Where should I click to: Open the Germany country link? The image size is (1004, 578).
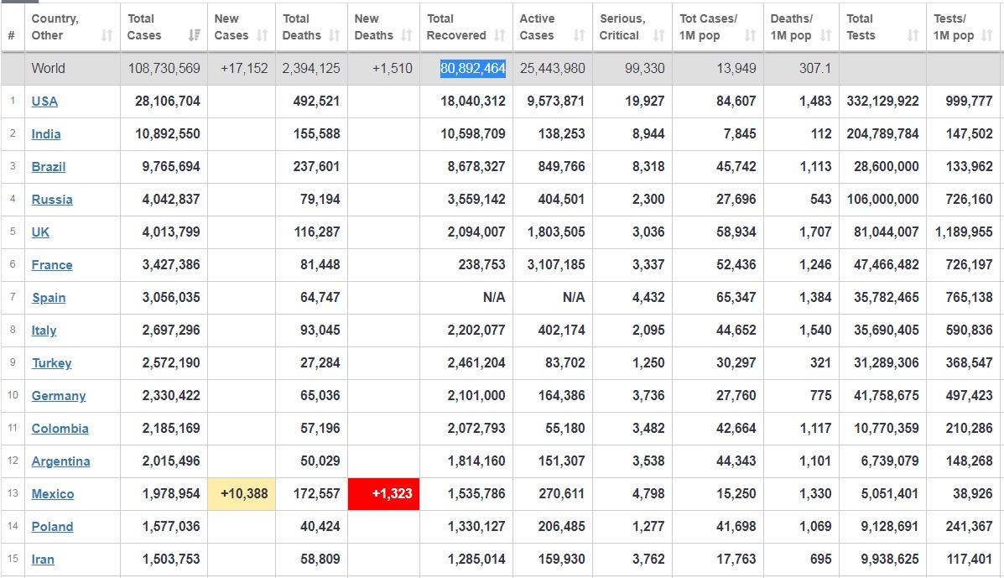[59, 396]
